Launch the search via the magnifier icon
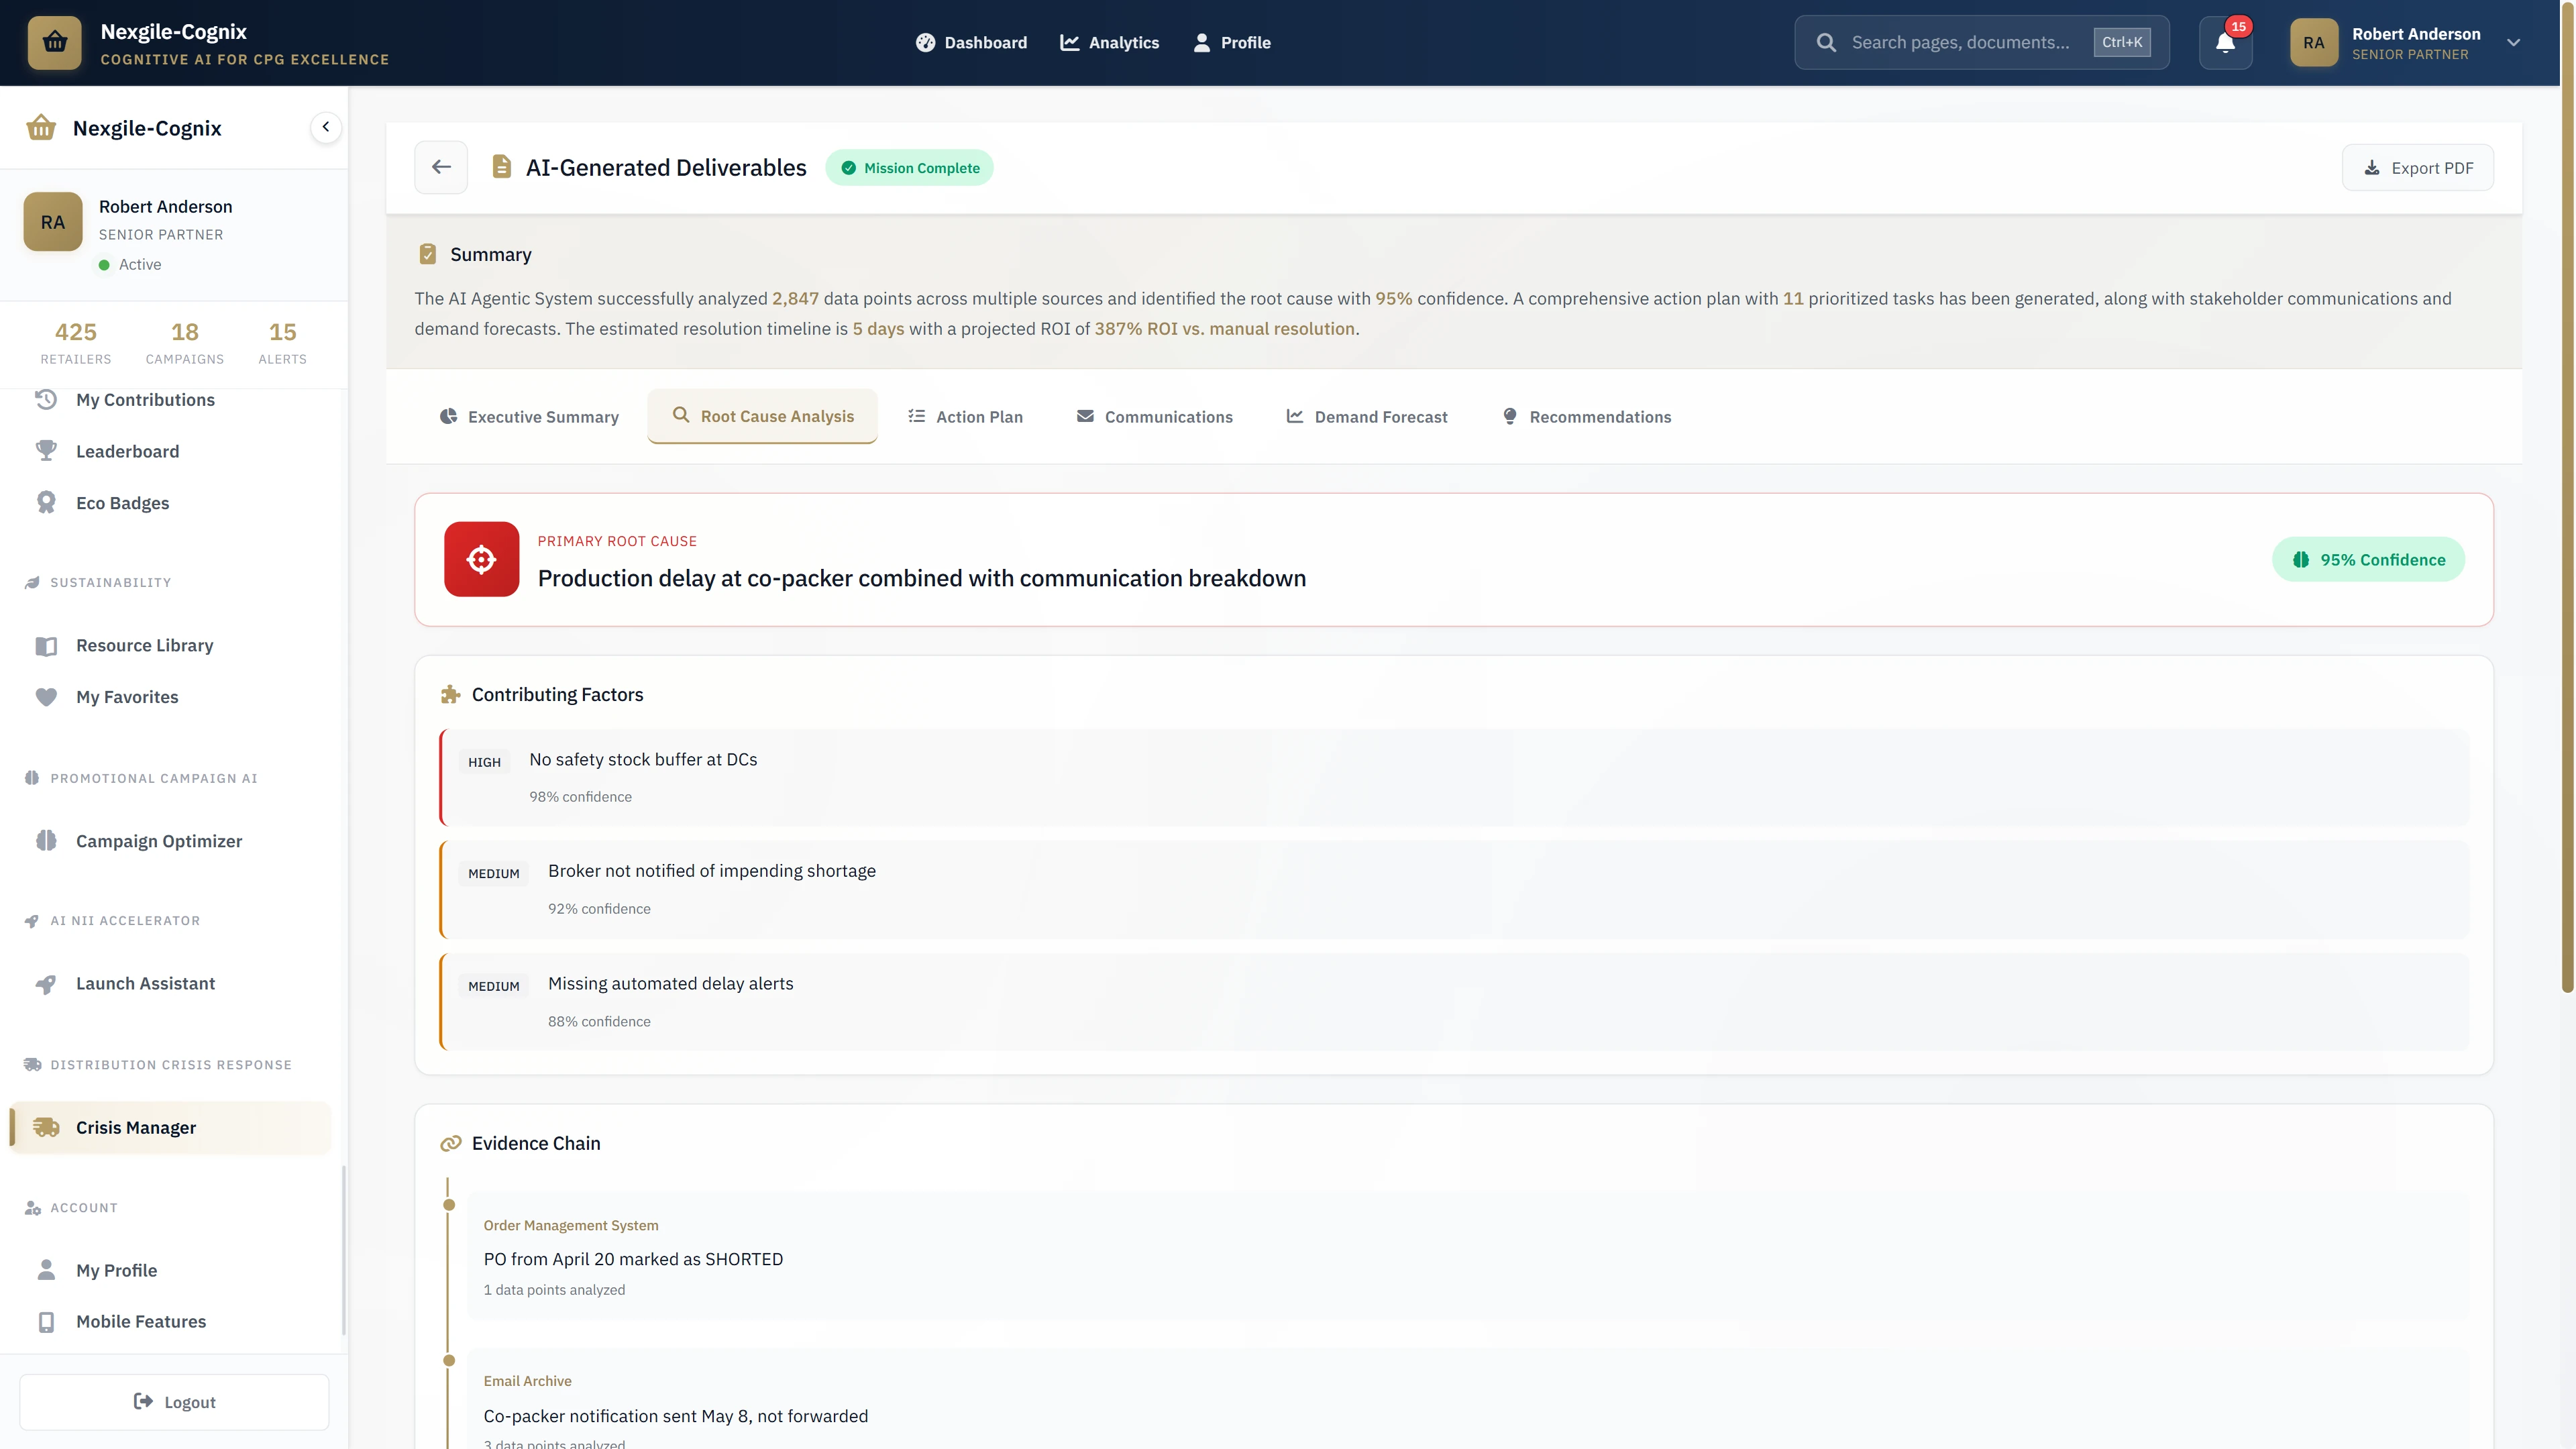The width and height of the screenshot is (2576, 1449). tap(1827, 42)
